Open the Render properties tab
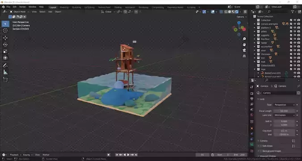 pos(252,93)
